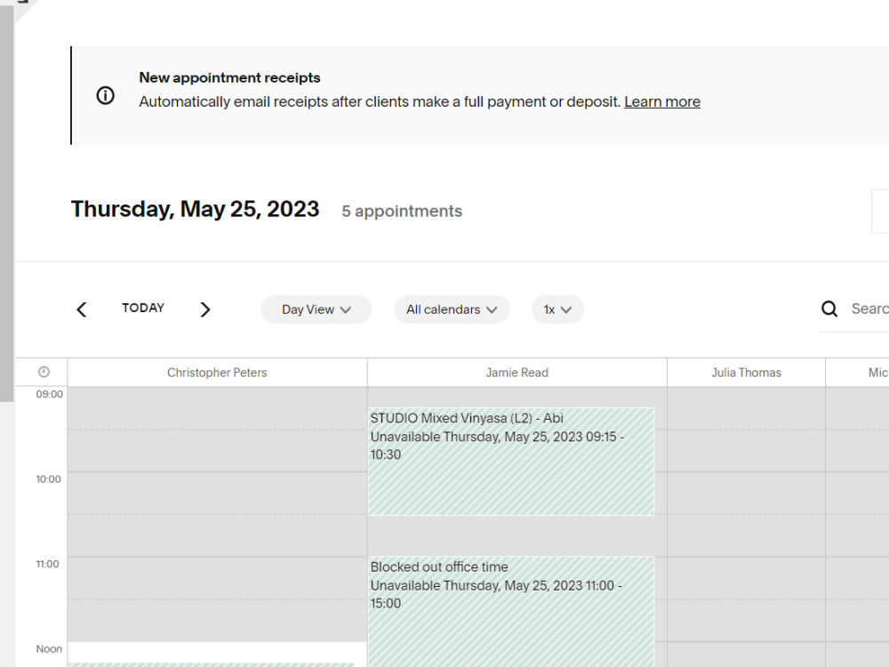The width and height of the screenshot is (889, 667).
Task: Click the Thursday, May 25, 2023 date heading
Action: pyautogui.click(x=195, y=209)
